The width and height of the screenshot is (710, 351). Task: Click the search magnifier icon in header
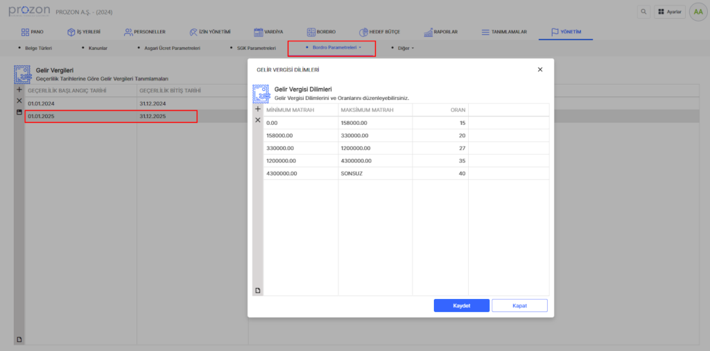pyautogui.click(x=644, y=12)
